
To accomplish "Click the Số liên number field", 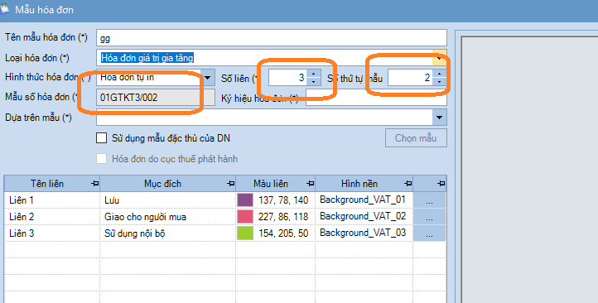I will coord(288,78).
